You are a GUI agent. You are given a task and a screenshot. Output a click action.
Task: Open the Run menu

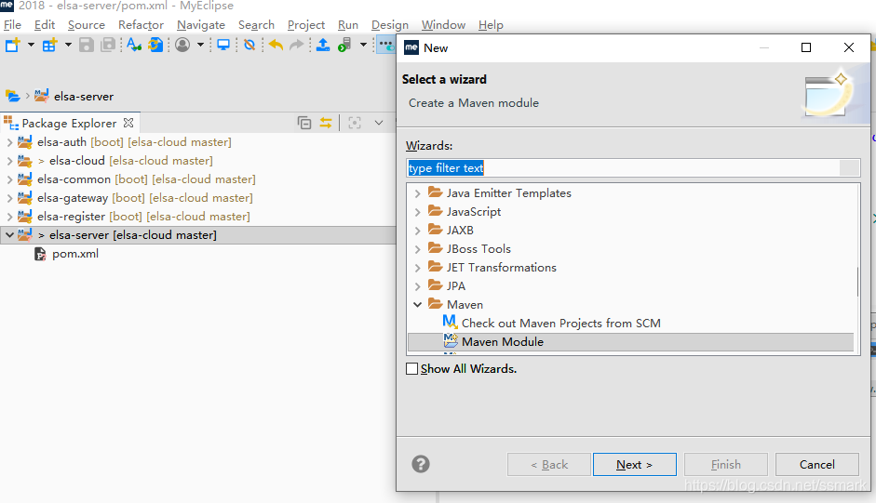point(348,24)
